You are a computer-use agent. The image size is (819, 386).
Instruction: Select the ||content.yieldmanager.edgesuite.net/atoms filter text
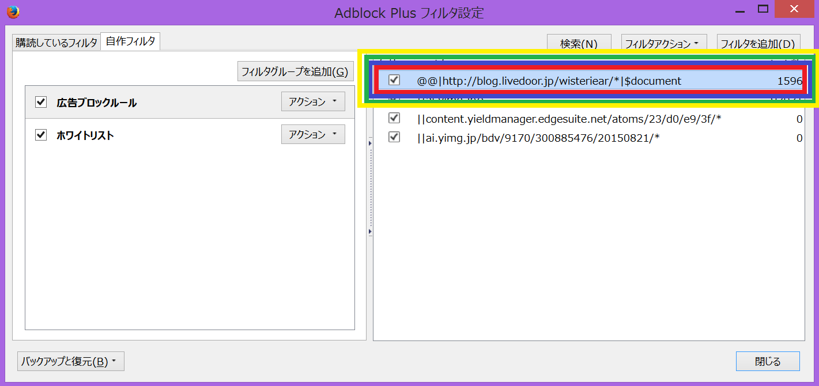pyautogui.click(x=569, y=119)
